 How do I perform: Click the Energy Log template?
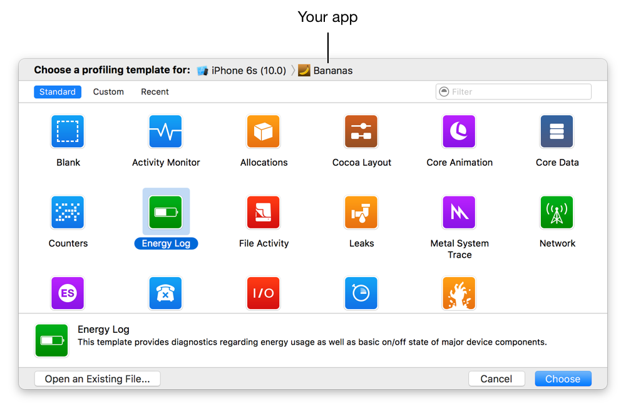click(x=165, y=213)
